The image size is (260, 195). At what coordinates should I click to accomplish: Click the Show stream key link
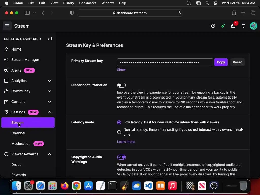[121, 70]
